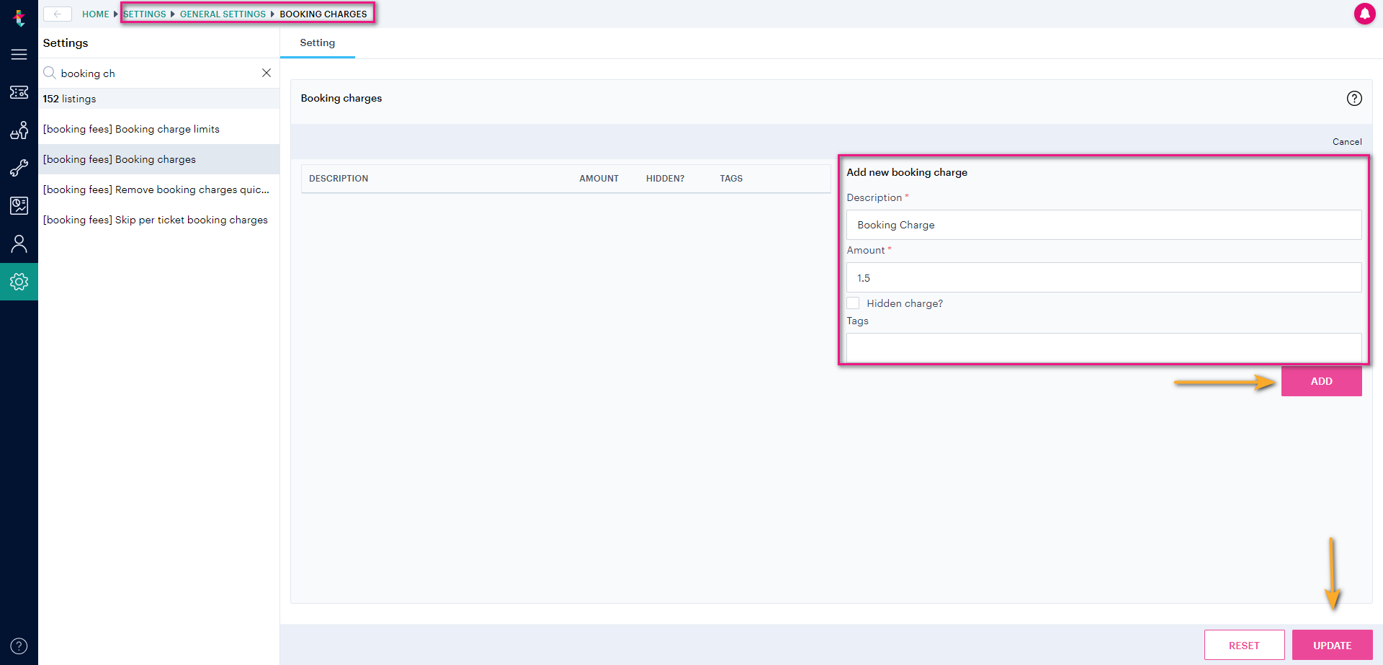This screenshot has height=665, width=1383.
Task: Enable the Hidden charge checkbox
Action: (853, 303)
